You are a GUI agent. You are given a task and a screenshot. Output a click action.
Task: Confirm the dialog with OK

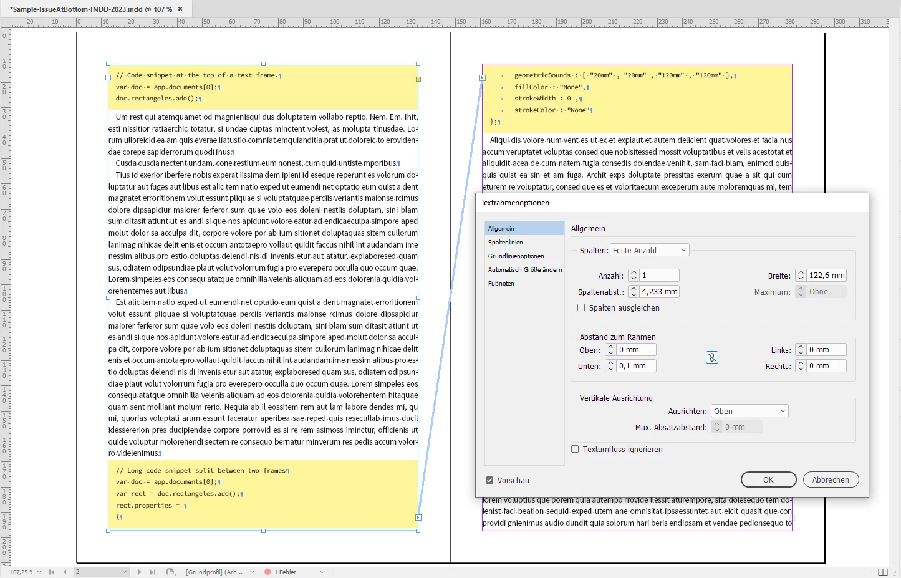[x=768, y=479]
